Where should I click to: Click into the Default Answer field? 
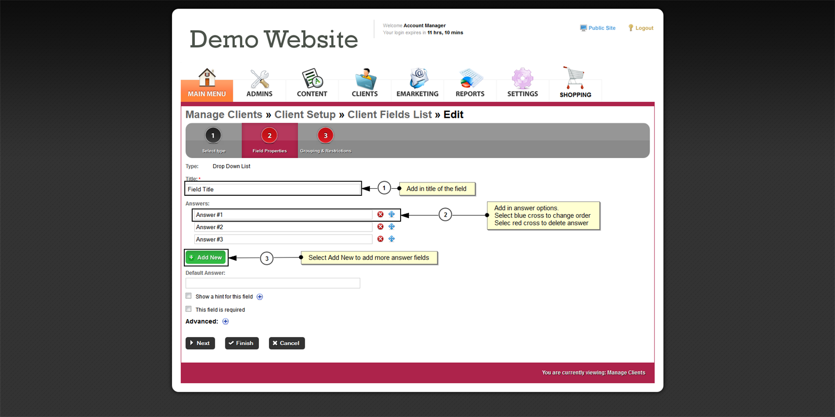(x=272, y=283)
